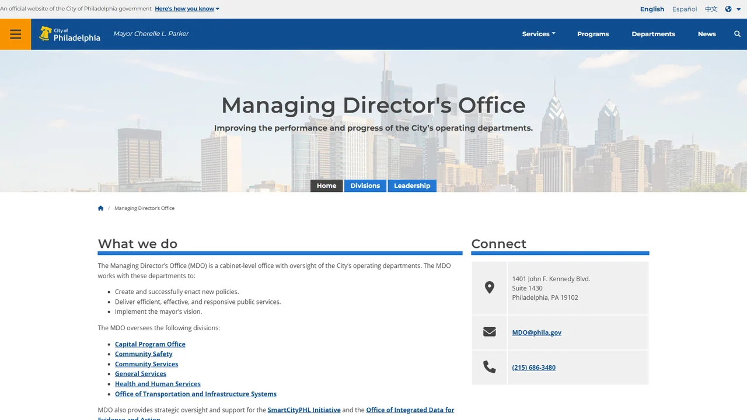Call (215) 686-3480 phone link

coord(534,367)
